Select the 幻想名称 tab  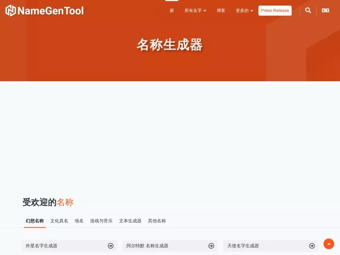[35, 221]
